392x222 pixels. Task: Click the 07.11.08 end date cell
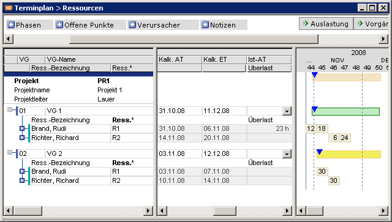point(224,171)
